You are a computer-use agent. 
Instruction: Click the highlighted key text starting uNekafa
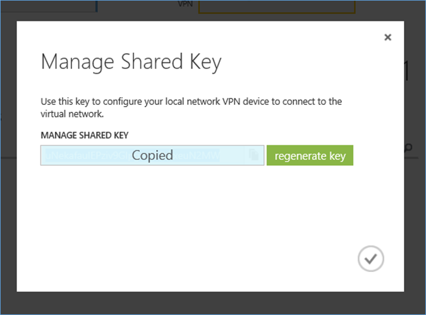coord(87,156)
